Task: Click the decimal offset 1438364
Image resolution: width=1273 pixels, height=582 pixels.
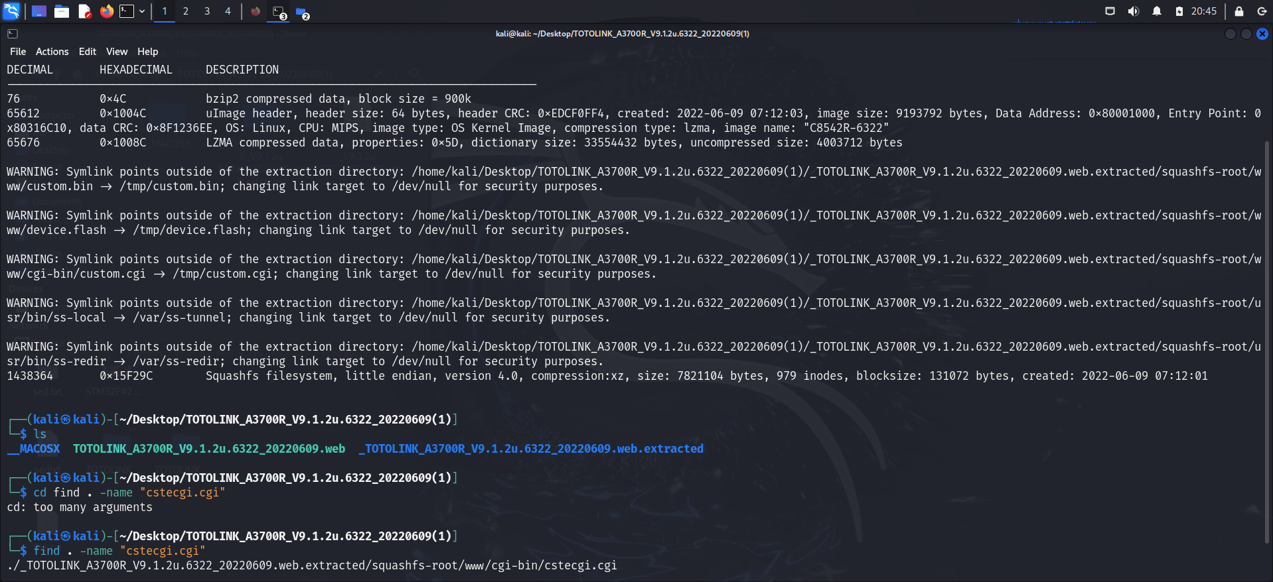Action: [x=30, y=376]
